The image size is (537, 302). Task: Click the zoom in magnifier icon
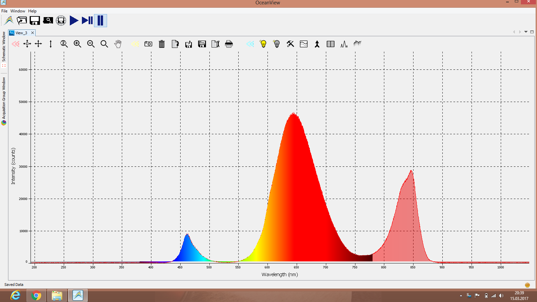click(78, 44)
